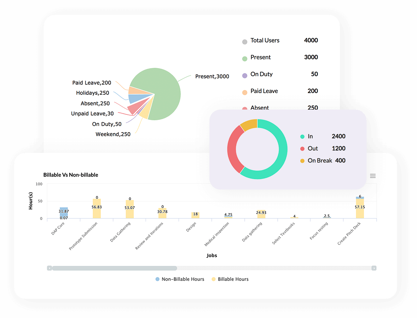Click the "Hour(s)" y-axis title
Screen dimensions: 417x318
pyautogui.click(x=31, y=201)
